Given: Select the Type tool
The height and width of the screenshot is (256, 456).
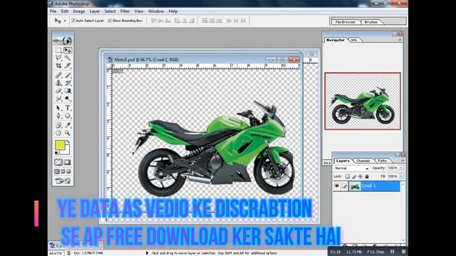Looking at the screenshot, I should (x=68, y=108).
